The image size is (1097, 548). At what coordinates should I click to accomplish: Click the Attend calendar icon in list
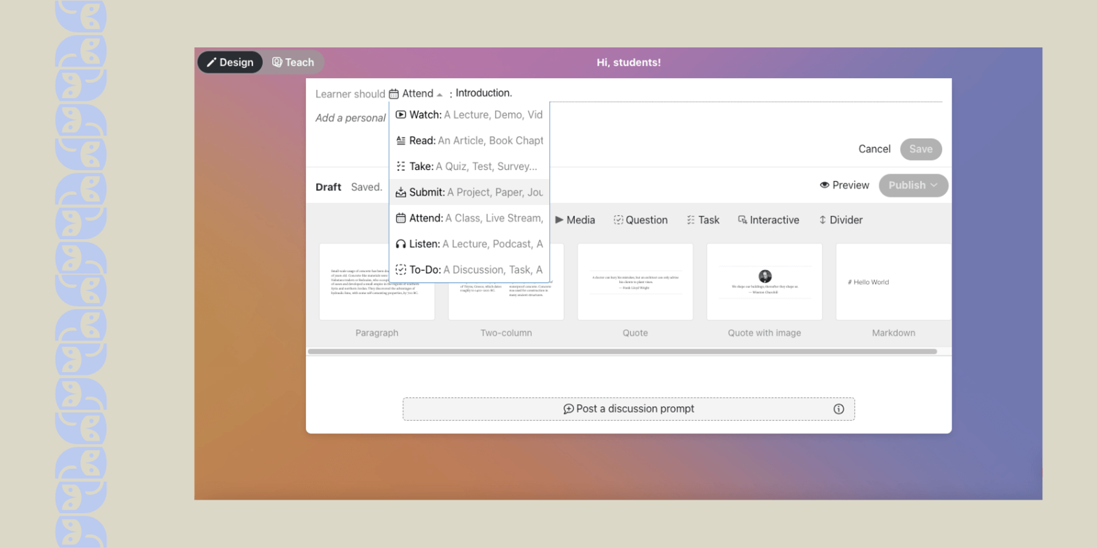(401, 218)
